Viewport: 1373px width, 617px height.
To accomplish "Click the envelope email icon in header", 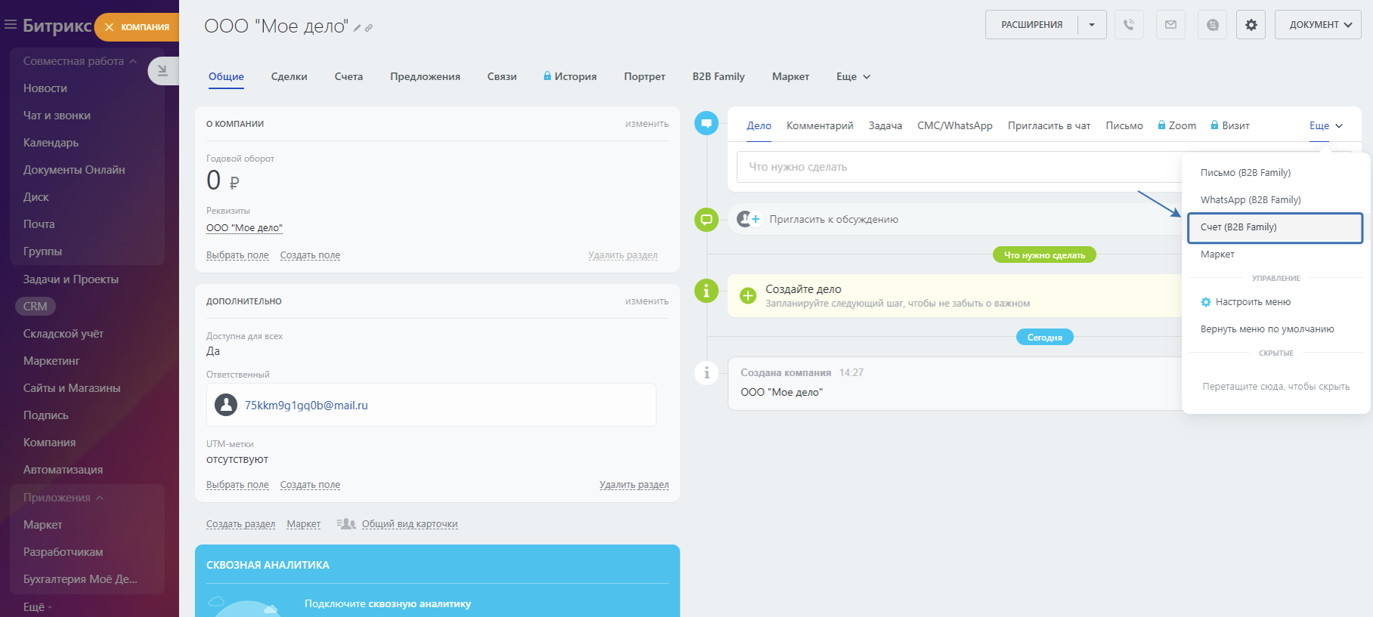I will point(1170,25).
